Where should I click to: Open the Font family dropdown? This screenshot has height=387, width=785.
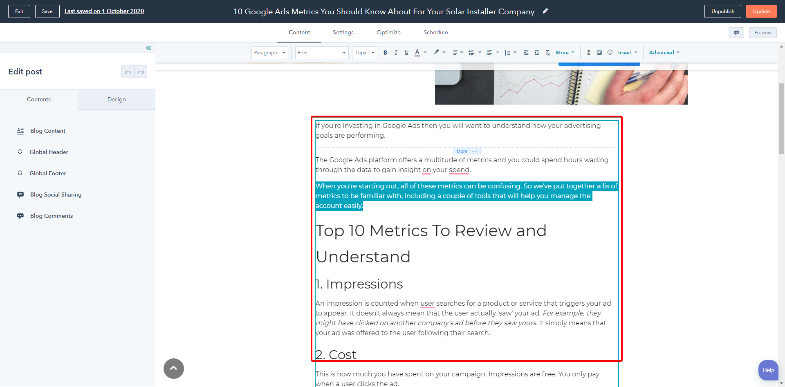322,53
